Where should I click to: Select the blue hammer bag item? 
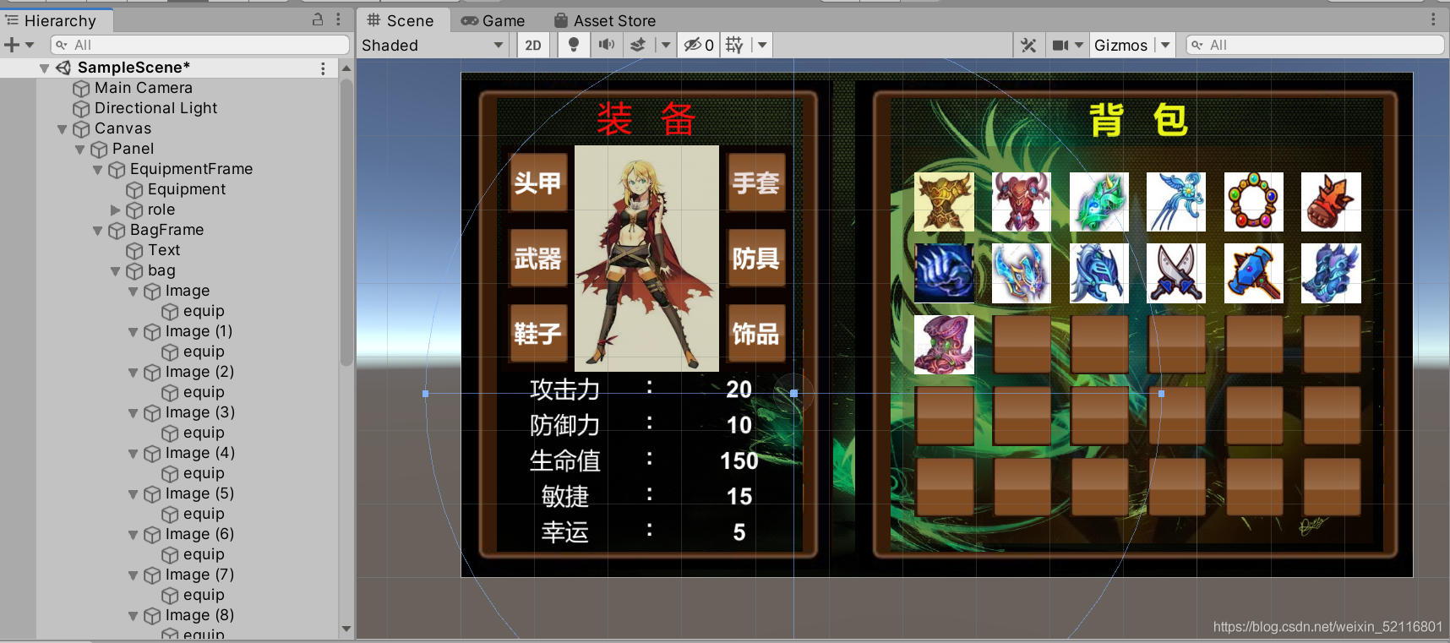[x=1254, y=274]
